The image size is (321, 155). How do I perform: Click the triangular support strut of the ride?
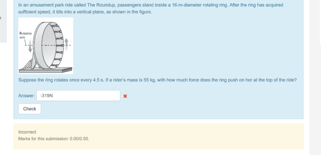tap(28, 64)
